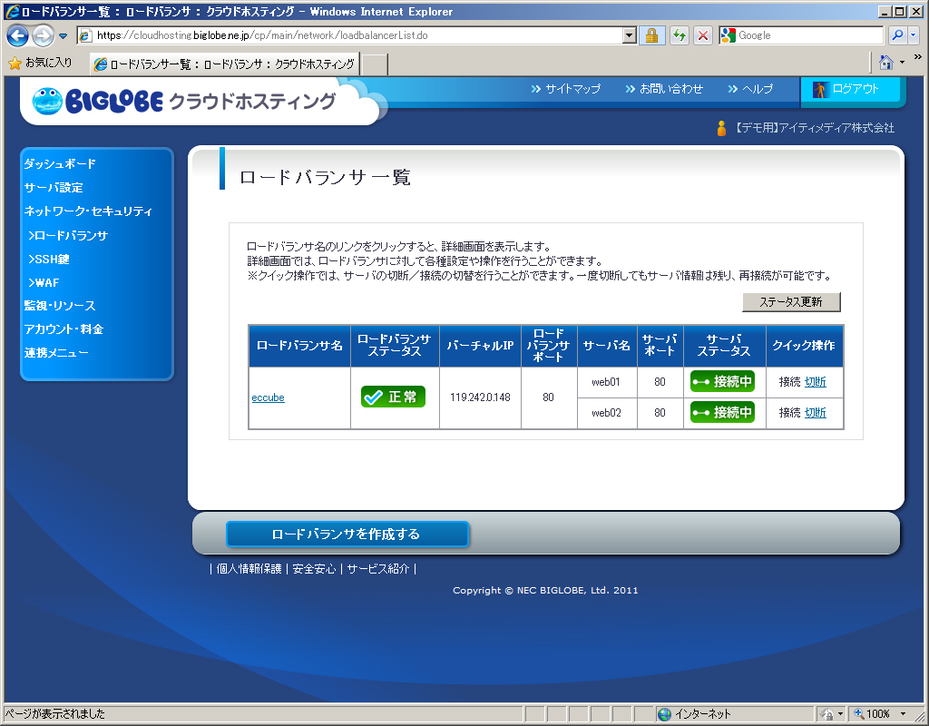Open the eccube load balancer link
Image resolution: width=929 pixels, height=726 pixels.
click(x=268, y=397)
